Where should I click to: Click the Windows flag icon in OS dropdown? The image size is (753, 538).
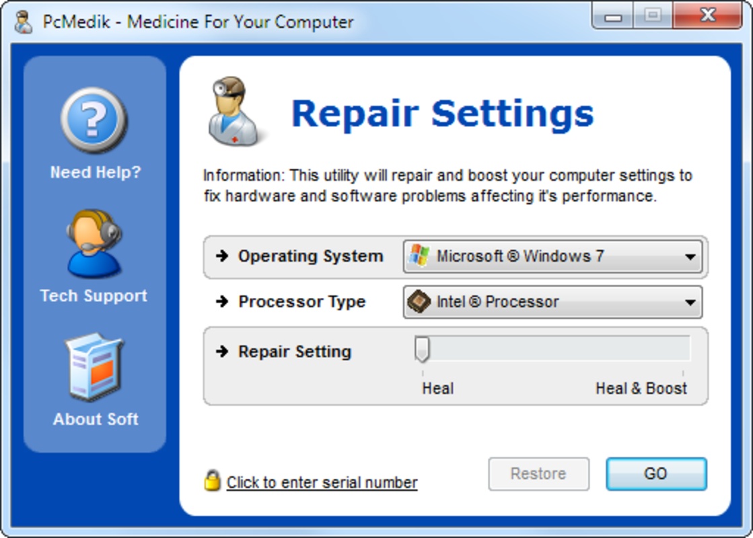click(x=419, y=256)
